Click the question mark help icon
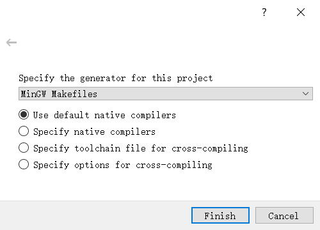Image resolution: width=320 pixels, height=230 pixels. (x=264, y=12)
